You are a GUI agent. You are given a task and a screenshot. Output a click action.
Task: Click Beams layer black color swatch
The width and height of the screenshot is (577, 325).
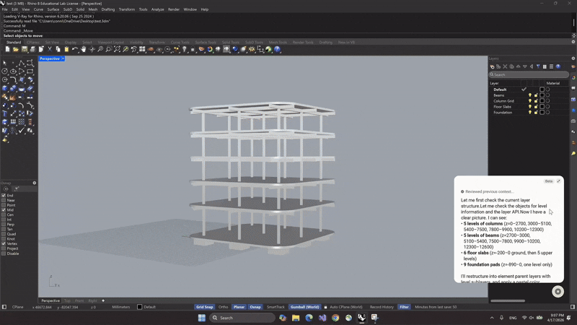(542, 95)
